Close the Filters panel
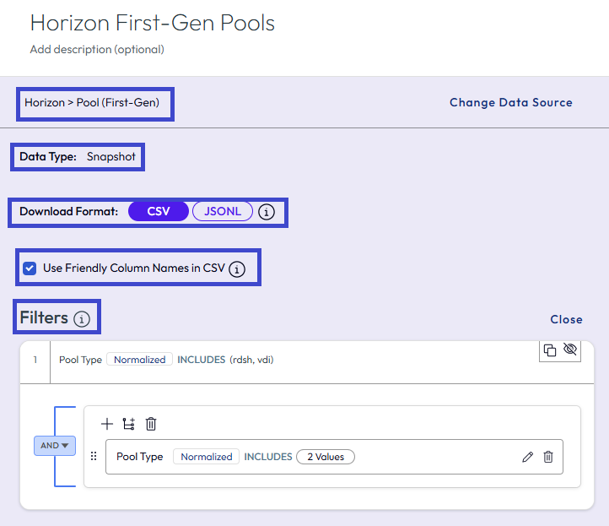The image size is (609, 526). tap(566, 319)
